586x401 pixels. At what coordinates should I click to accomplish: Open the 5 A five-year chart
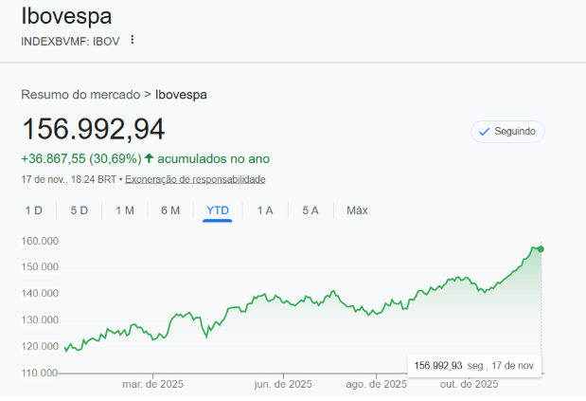pyautogui.click(x=311, y=210)
